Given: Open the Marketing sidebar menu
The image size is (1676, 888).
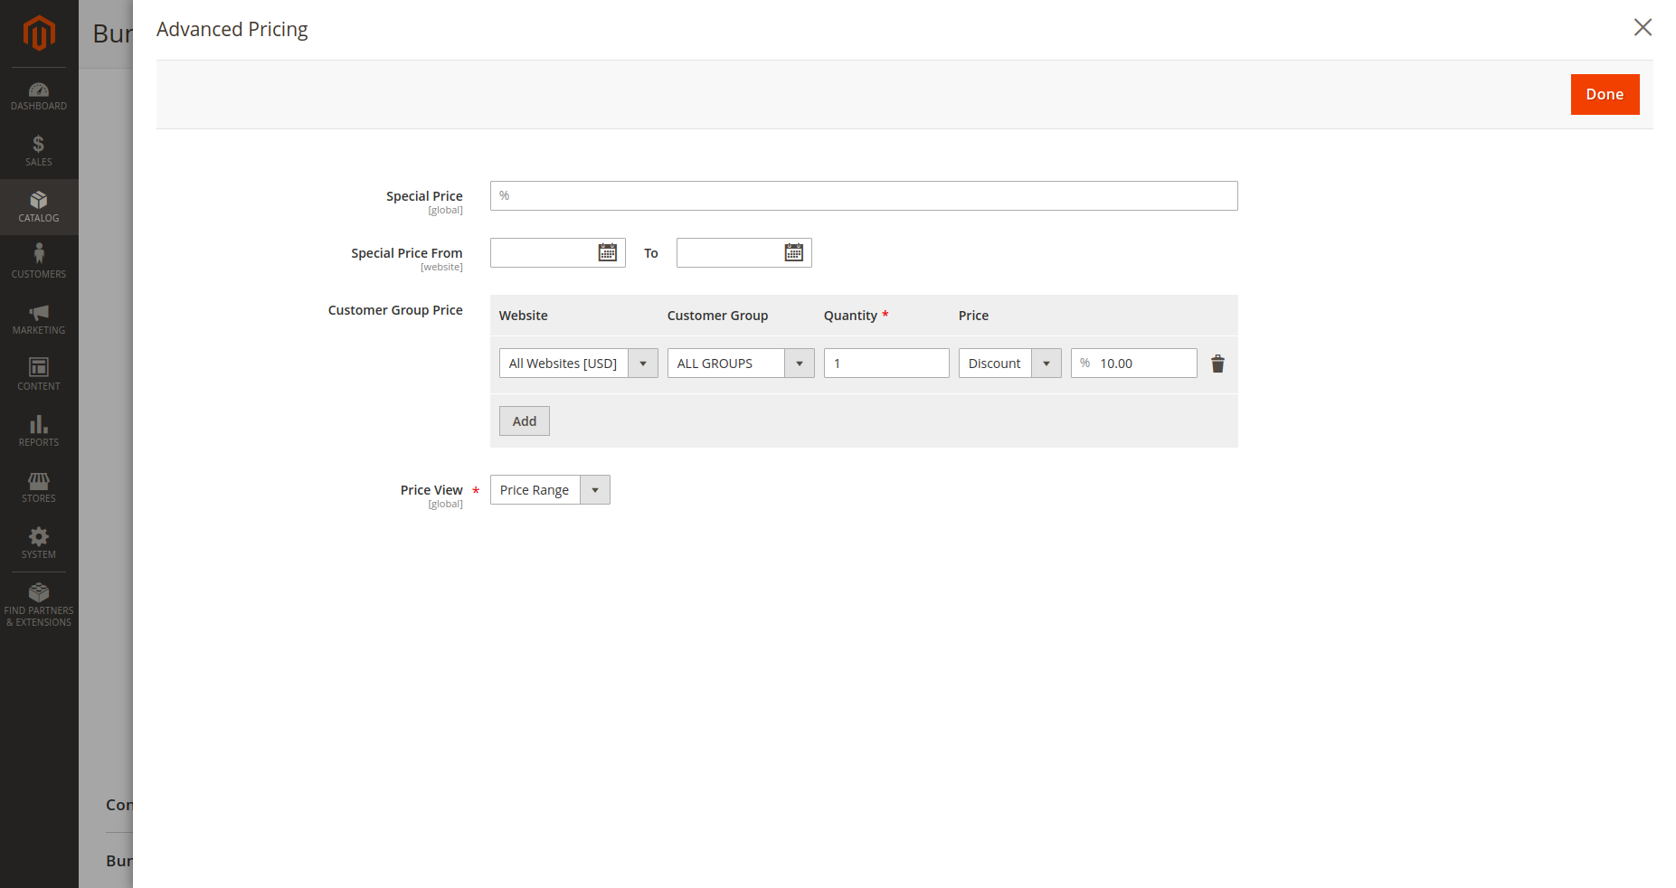Looking at the screenshot, I should (39, 319).
